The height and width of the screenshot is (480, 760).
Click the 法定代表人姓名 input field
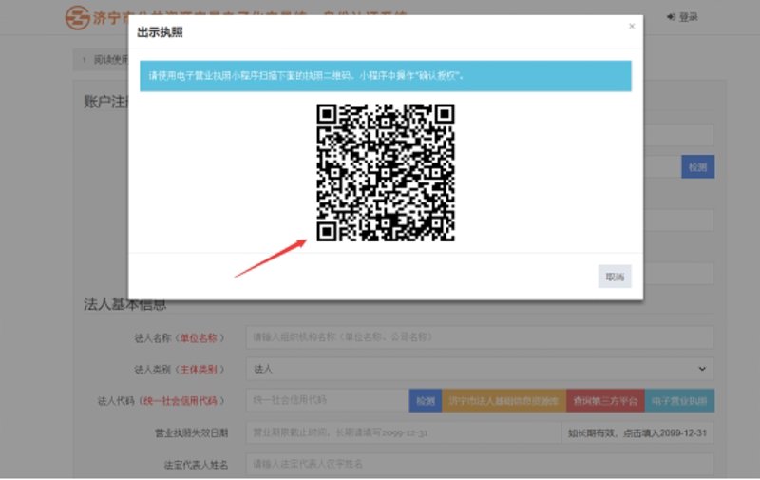(480, 464)
